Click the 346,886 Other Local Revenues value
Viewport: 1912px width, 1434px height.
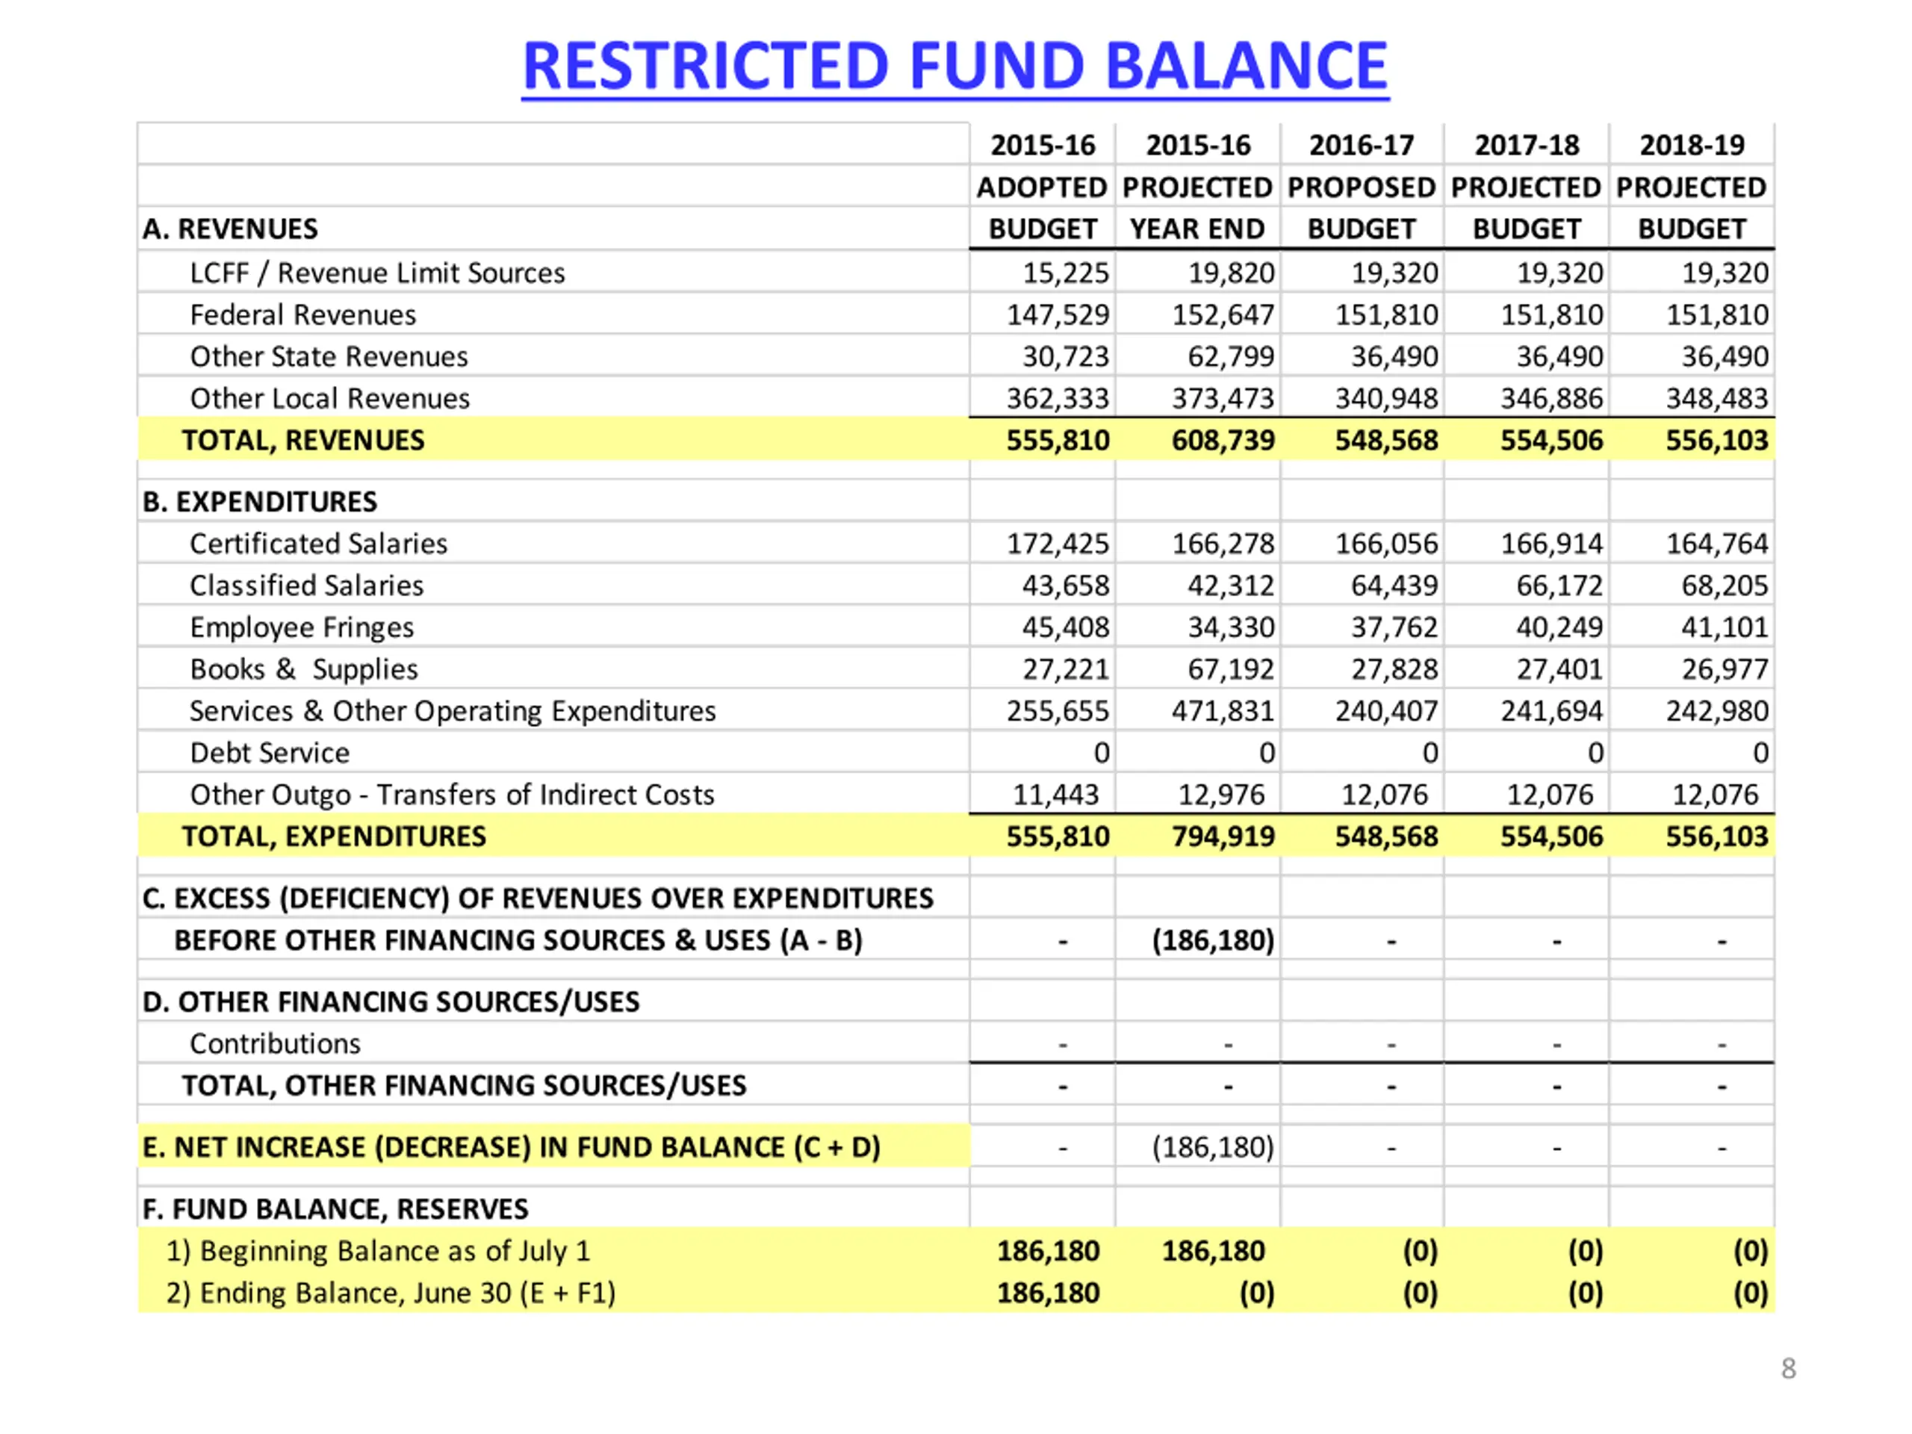click(1551, 399)
